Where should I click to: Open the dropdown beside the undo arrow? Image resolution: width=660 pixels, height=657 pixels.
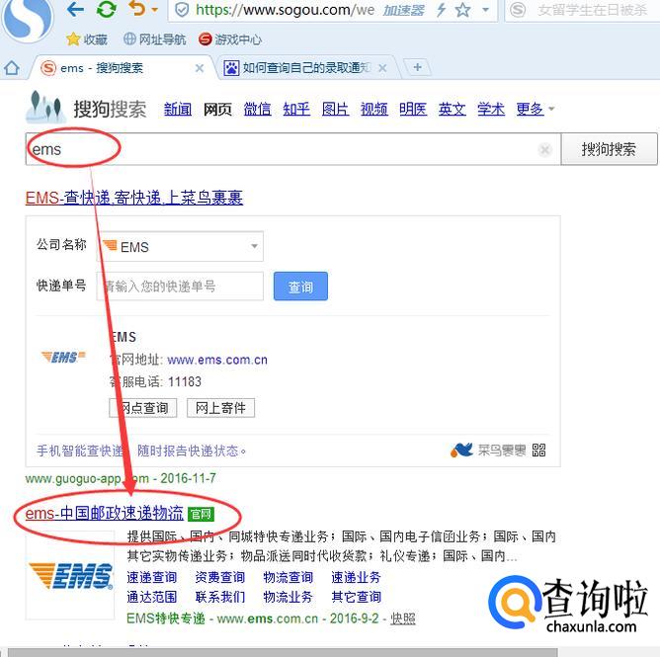(154, 9)
